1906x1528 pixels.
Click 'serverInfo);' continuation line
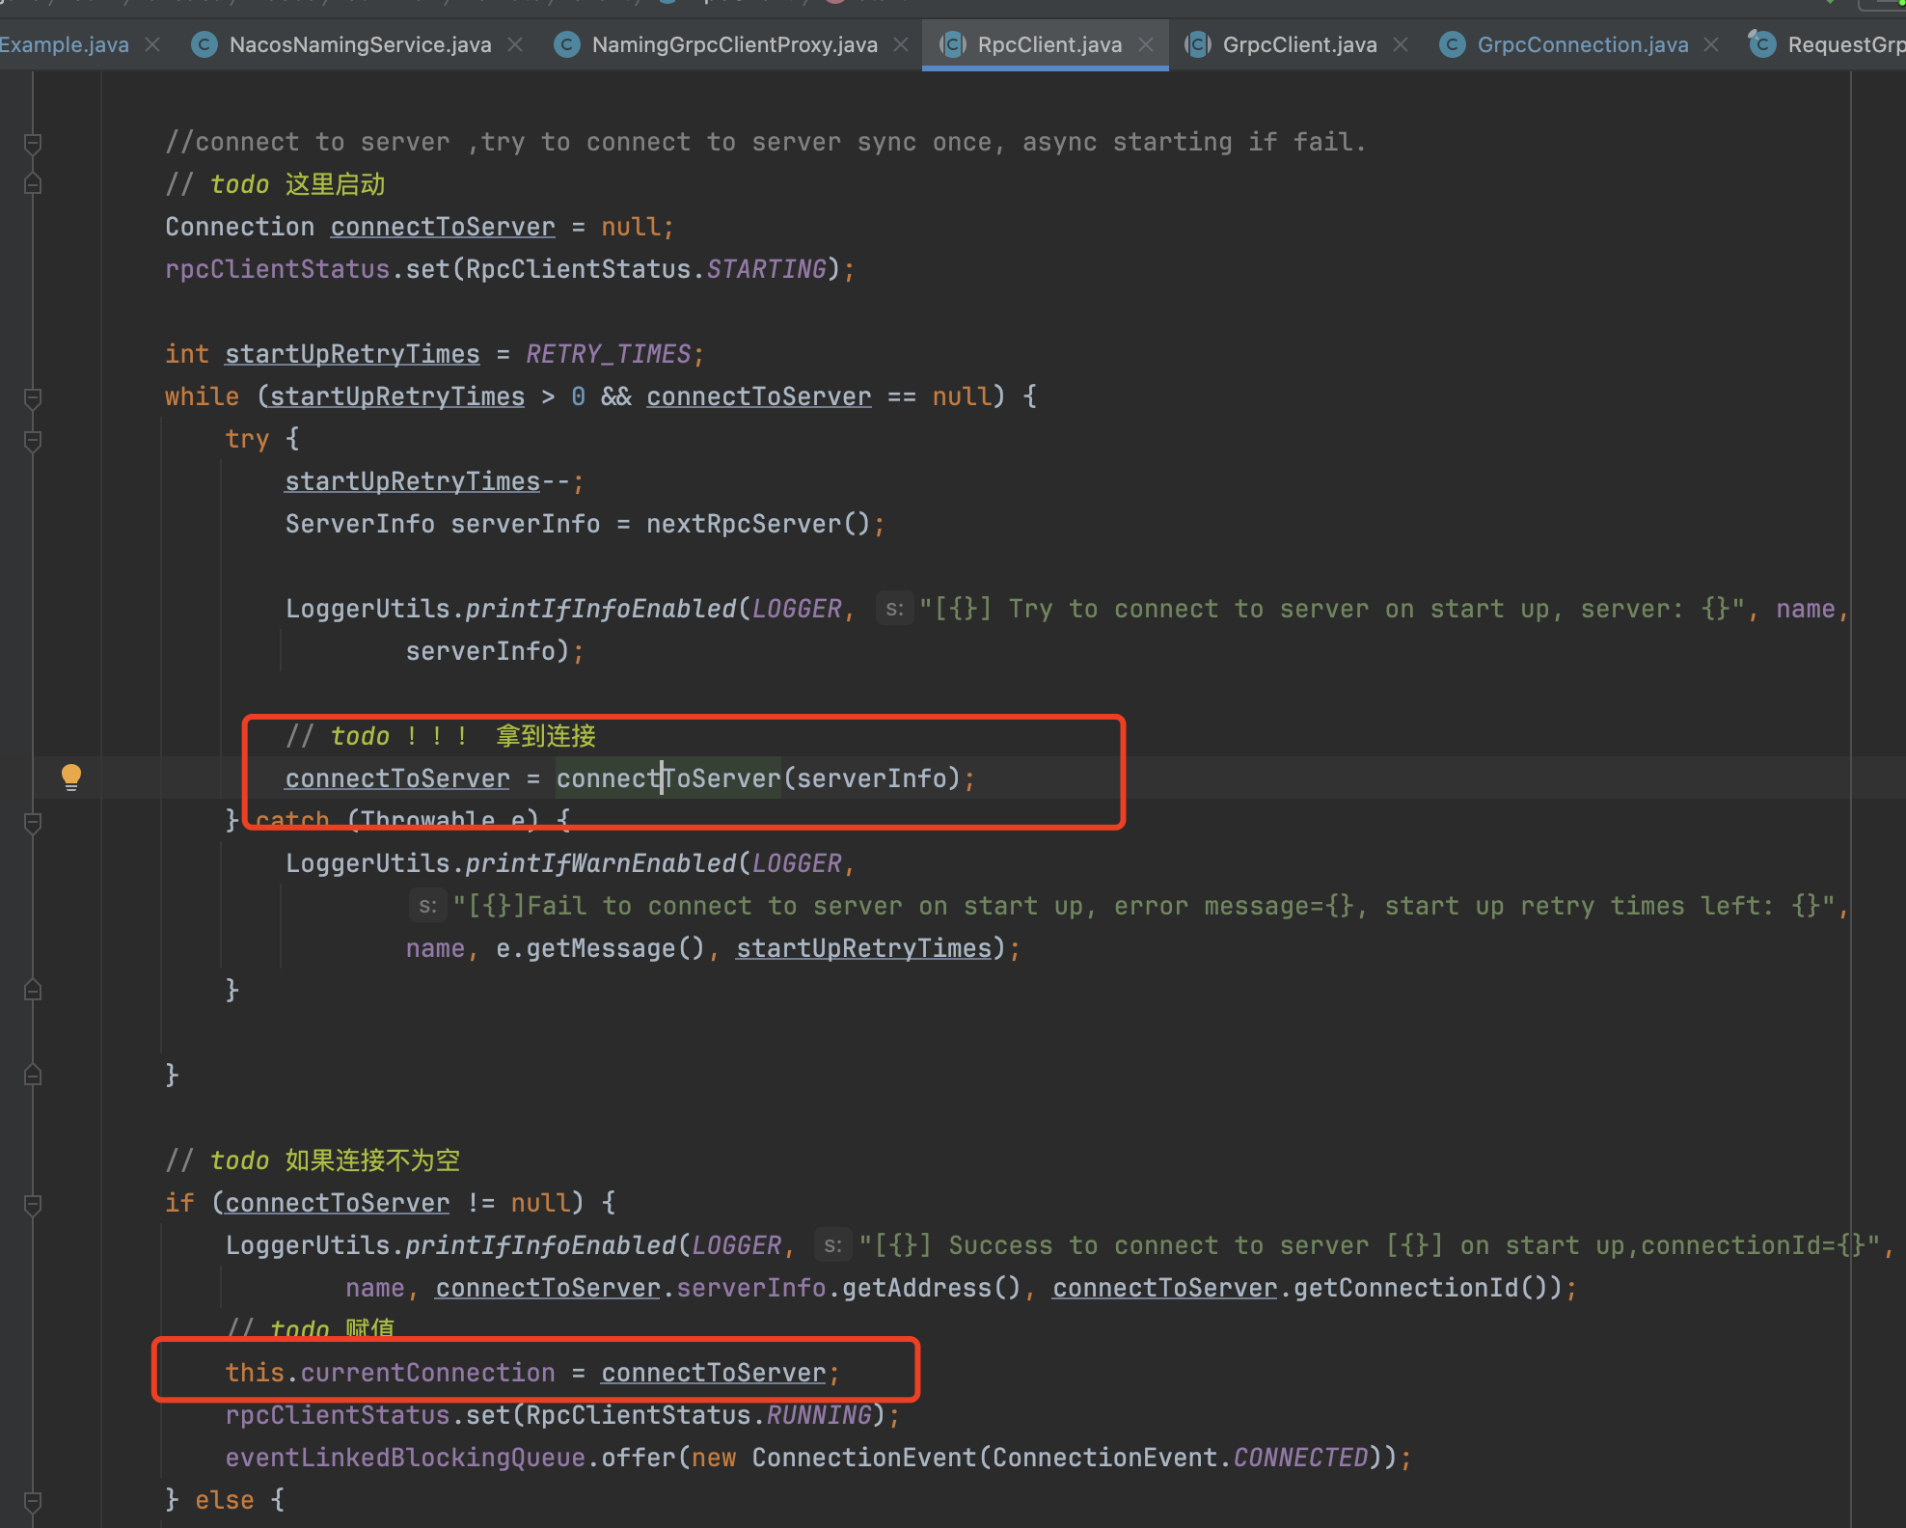[x=495, y=651]
